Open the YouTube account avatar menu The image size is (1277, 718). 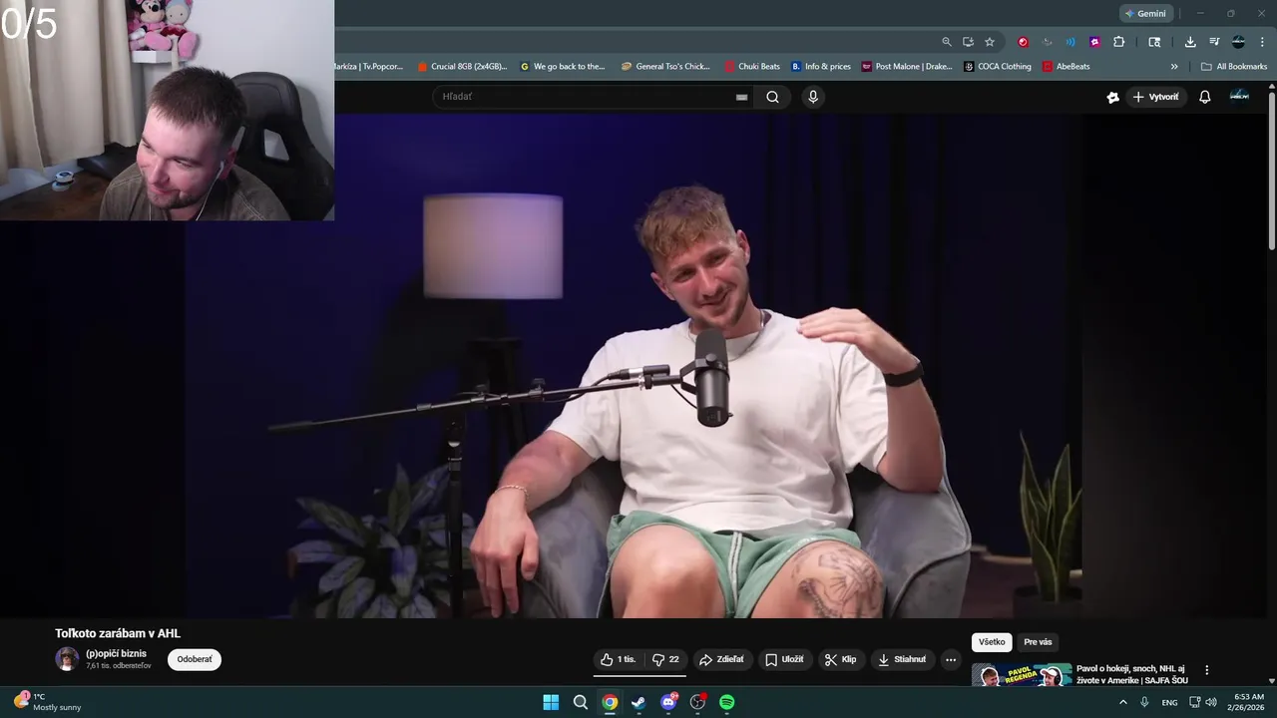click(x=1239, y=96)
